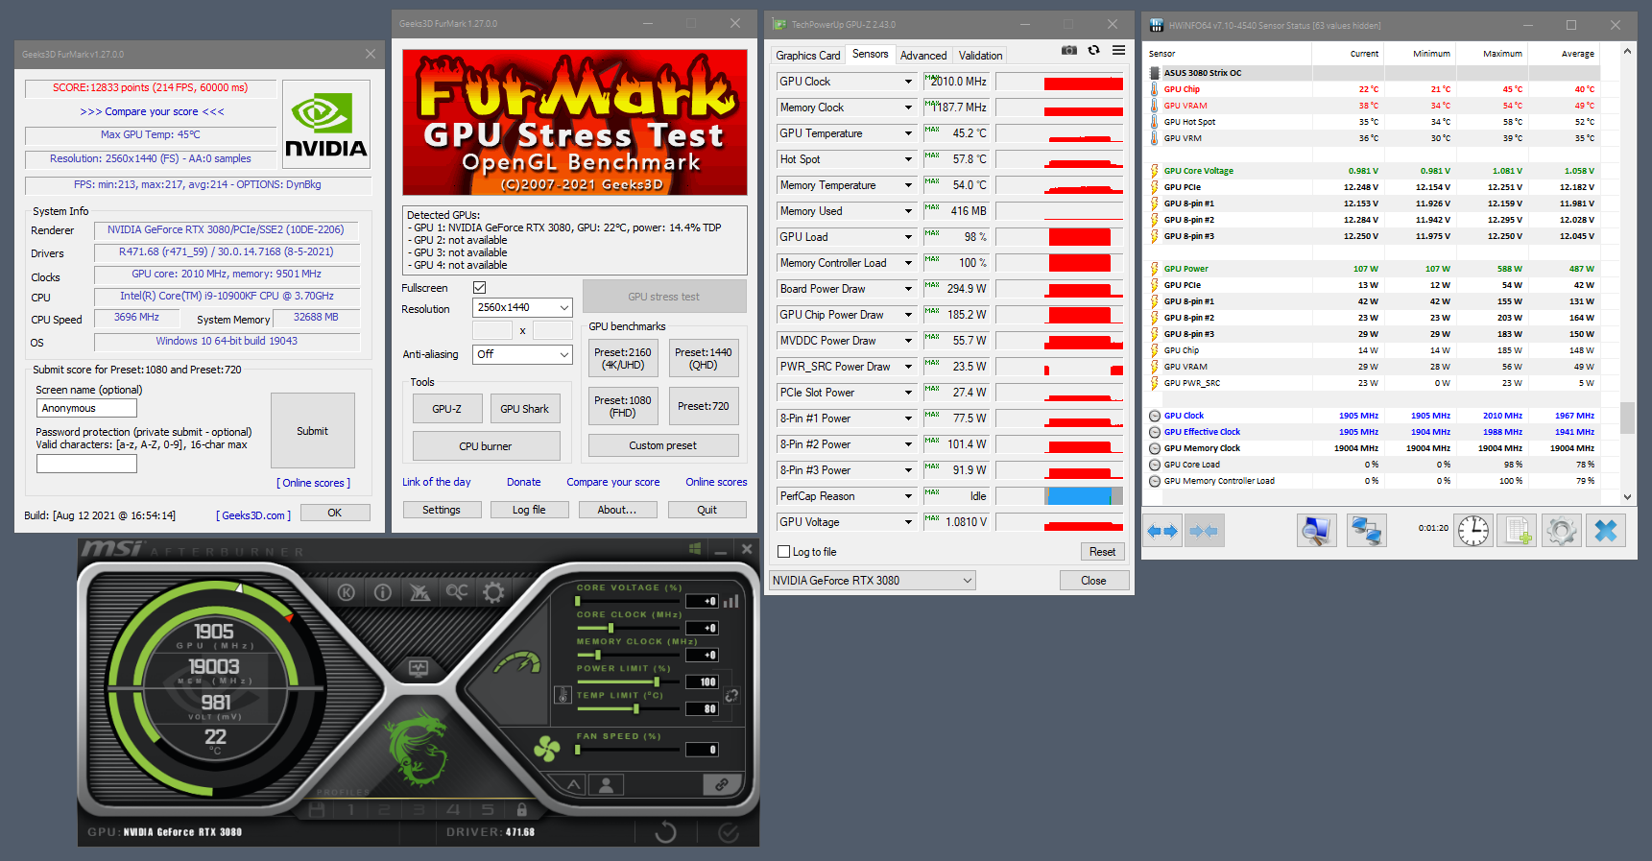The image size is (1652, 861).
Task: Take GPU-Z screenshot with camera icon
Action: pos(1069,51)
